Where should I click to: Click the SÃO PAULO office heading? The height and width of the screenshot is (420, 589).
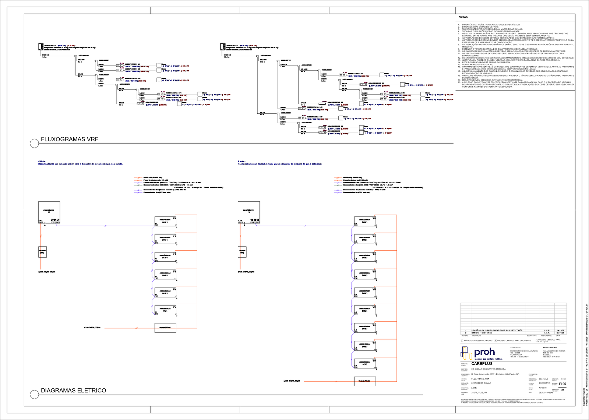coord(515,347)
